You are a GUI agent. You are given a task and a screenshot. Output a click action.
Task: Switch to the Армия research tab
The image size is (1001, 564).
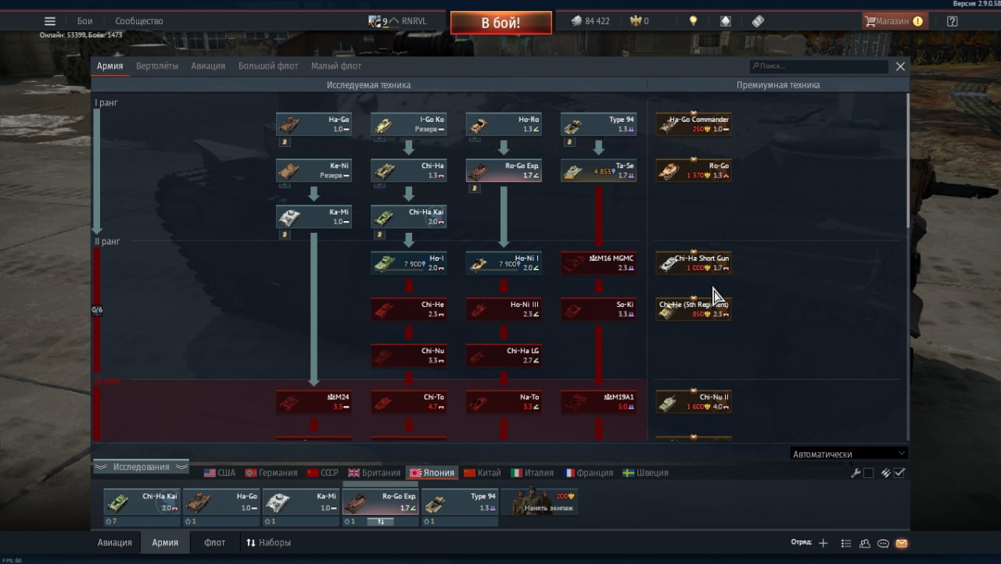click(109, 66)
